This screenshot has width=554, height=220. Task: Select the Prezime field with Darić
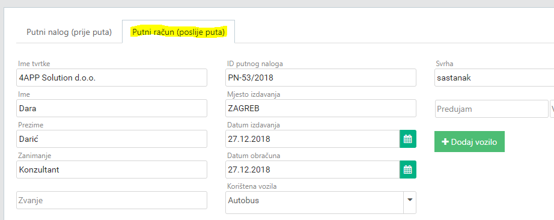pos(112,139)
